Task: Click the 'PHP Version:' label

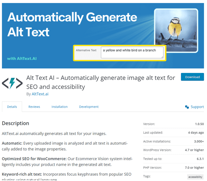Action: coord(153,168)
